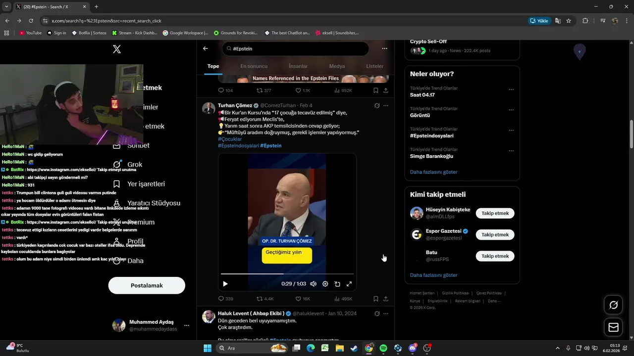The width and height of the screenshot is (634, 356).
Task: Follow Hüseyin Kabişteke
Action: pyautogui.click(x=495, y=213)
